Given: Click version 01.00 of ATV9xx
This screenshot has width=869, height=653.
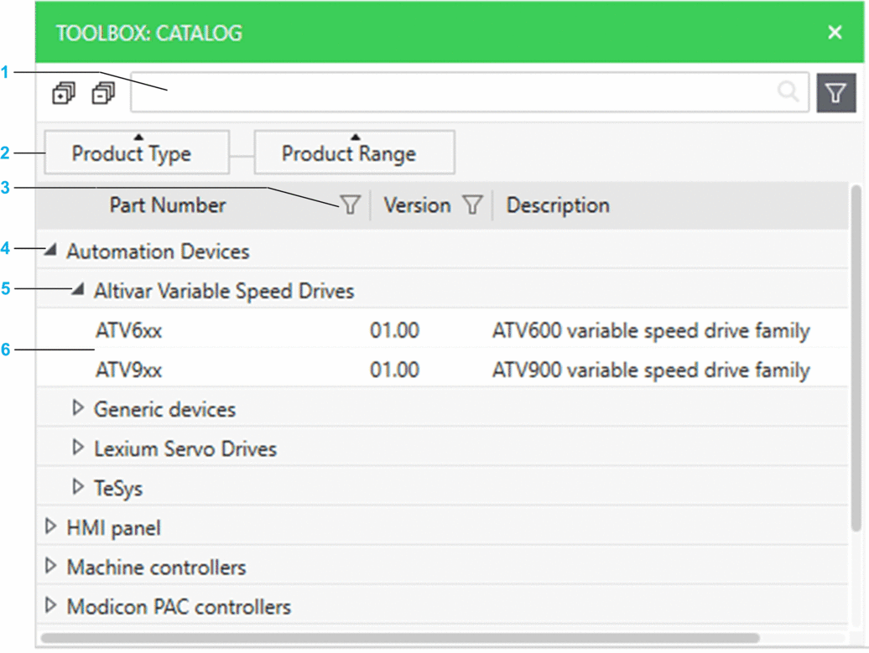Looking at the screenshot, I should [x=394, y=370].
